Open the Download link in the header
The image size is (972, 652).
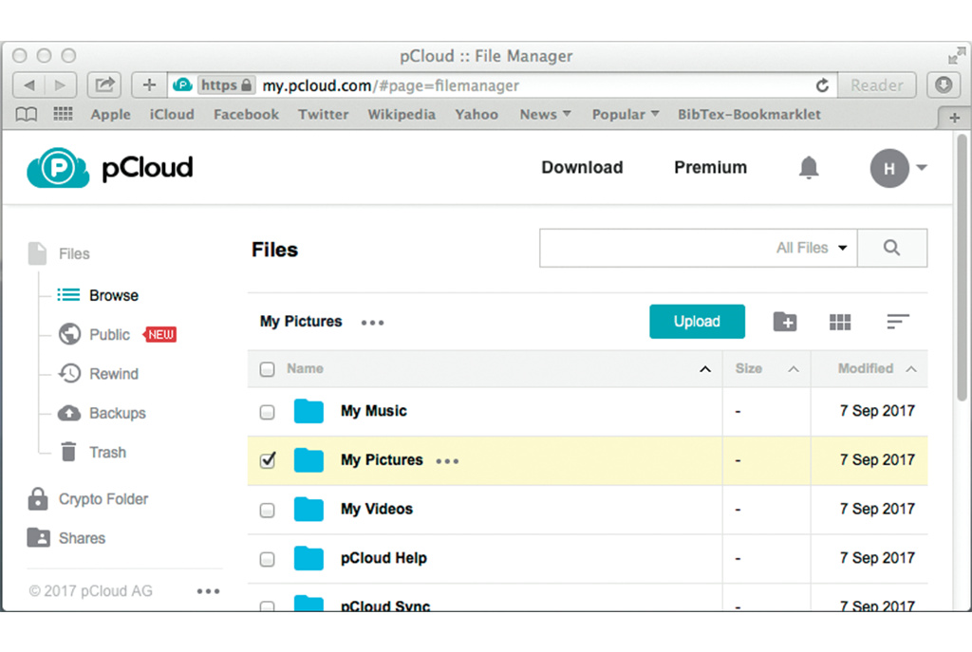pos(582,168)
